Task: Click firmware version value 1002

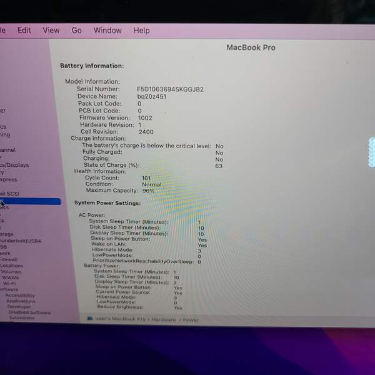Action: [145, 118]
